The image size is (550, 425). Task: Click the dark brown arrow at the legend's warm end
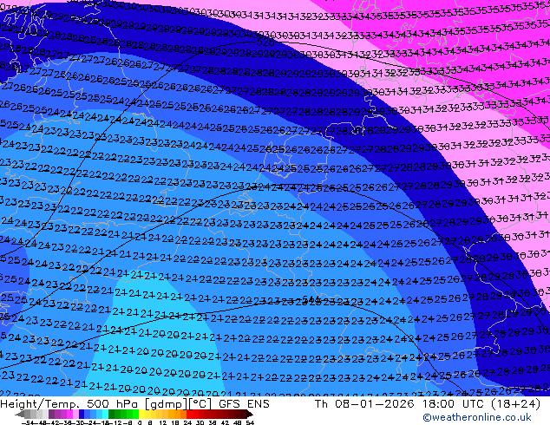click(x=250, y=415)
